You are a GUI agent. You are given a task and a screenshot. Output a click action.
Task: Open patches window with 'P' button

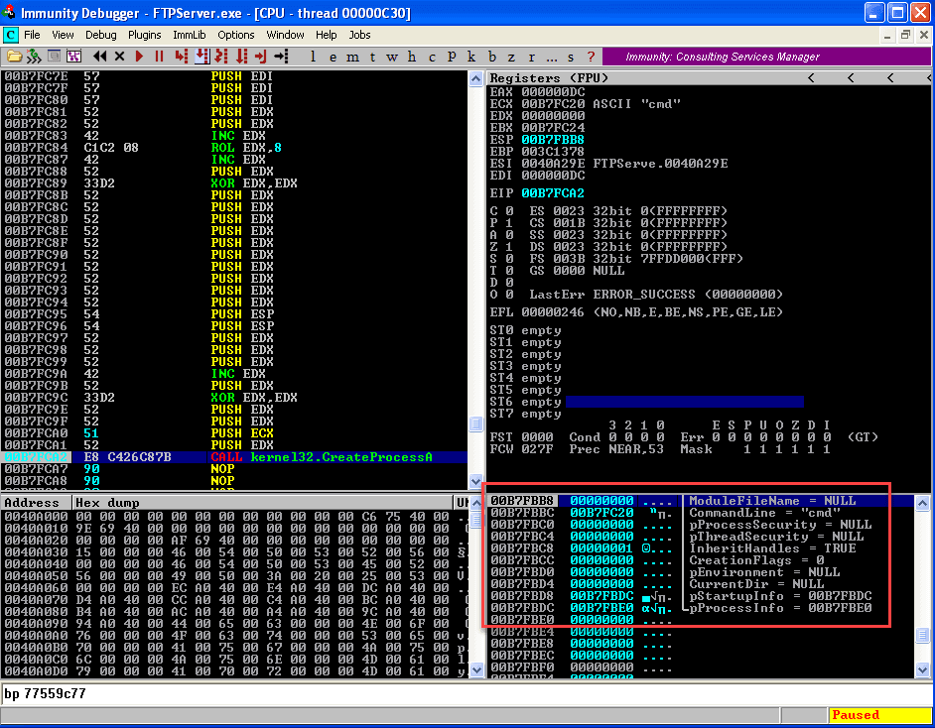[452, 57]
